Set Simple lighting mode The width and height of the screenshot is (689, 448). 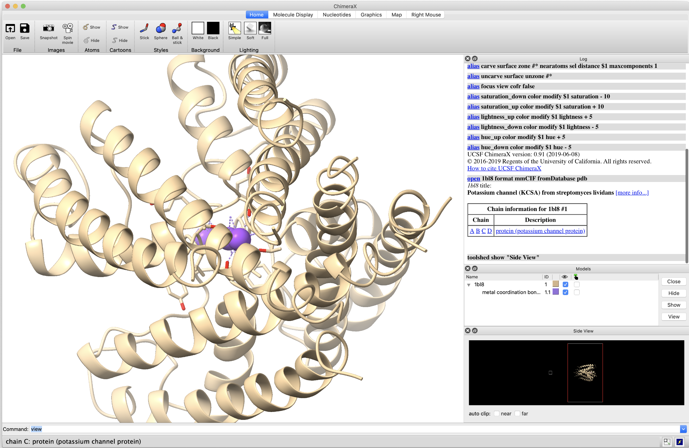pyautogui.click(x=235, y=28)
